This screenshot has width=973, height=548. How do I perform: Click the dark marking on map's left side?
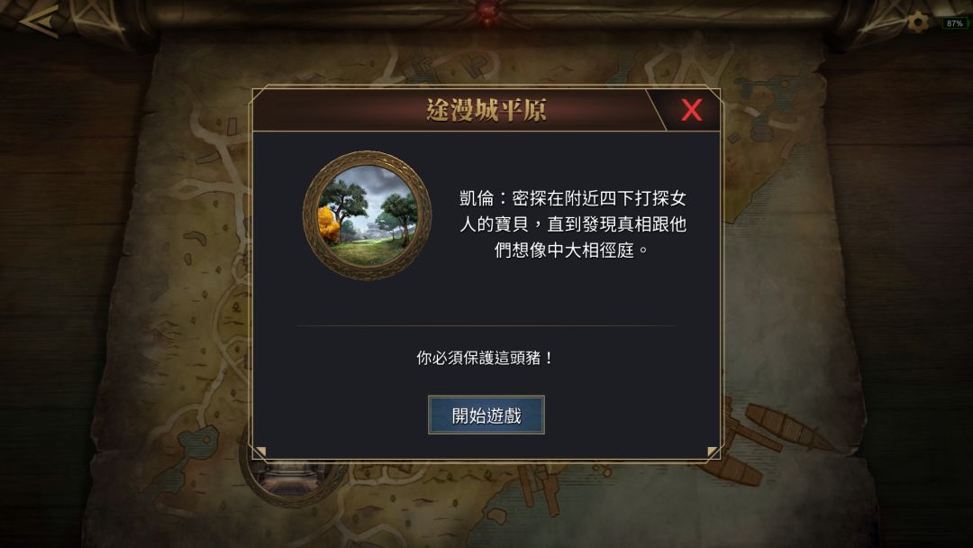tap(196, 238)
